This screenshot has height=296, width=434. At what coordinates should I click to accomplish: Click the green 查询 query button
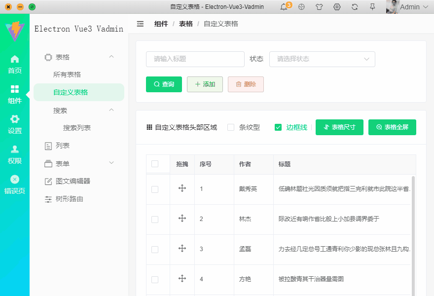tap(164, 84)
